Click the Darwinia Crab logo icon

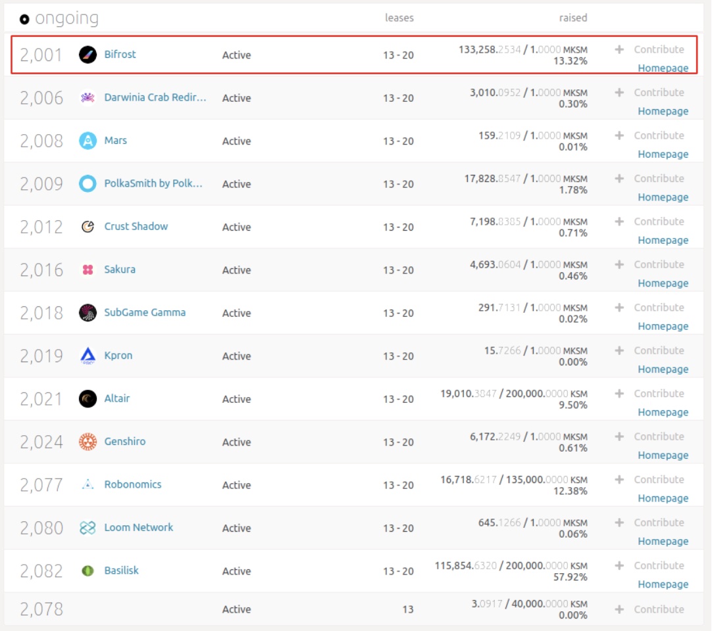(x=88, y=97)
